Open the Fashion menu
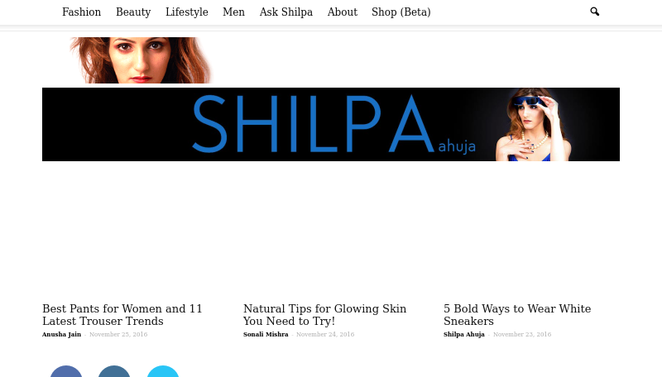The width and height of the screenshot is (662, 377). [x=81, y=12]
